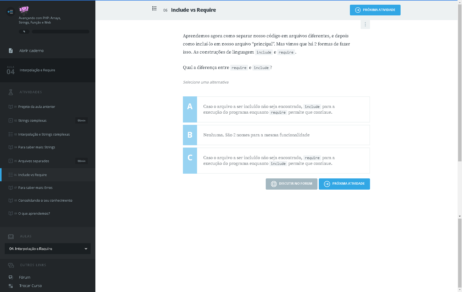Click the Abrir caderno notebook icon

11,51
